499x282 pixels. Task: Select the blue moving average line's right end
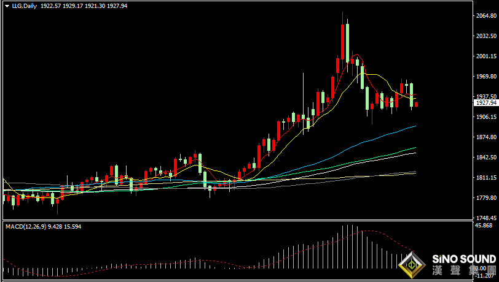point(415,126)
